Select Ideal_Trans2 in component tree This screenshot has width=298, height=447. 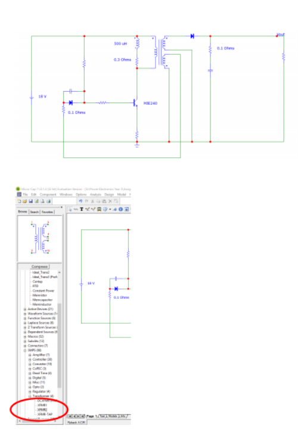click(x=41, y=272)
